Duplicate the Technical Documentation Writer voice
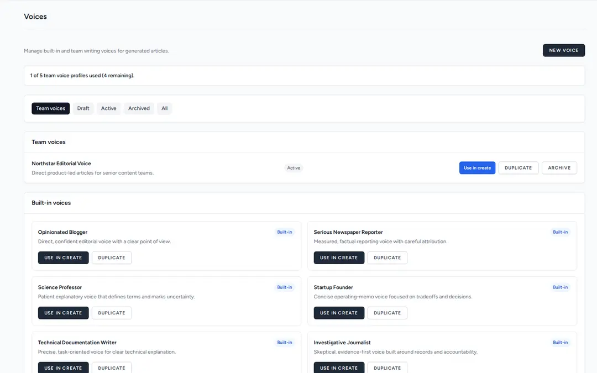 [112, 367]
